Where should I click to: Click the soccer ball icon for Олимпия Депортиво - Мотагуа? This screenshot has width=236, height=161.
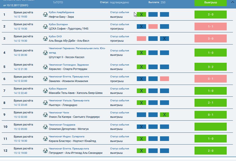coord(45,127)
